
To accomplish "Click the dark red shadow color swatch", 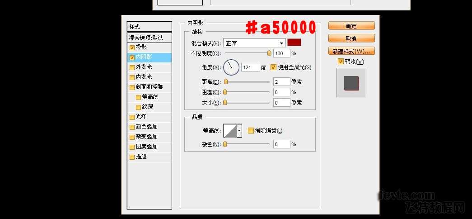I will [x=294, y=43].
